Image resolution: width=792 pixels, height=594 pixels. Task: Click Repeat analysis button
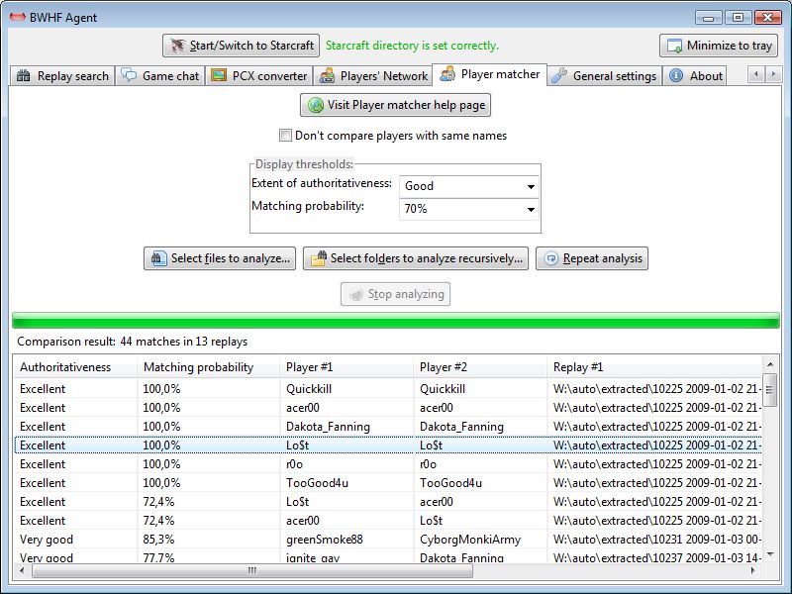(592, 258)
